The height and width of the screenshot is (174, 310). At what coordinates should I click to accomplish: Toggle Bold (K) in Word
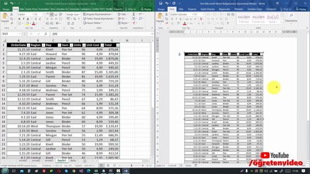coord(172,19)
